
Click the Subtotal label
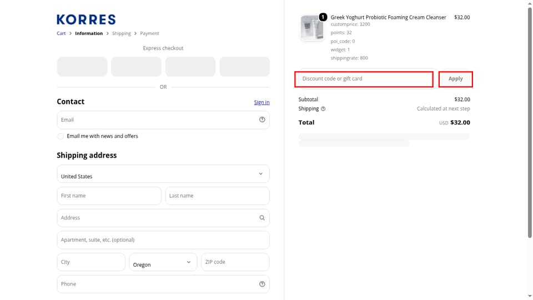(x=308, y=99)
